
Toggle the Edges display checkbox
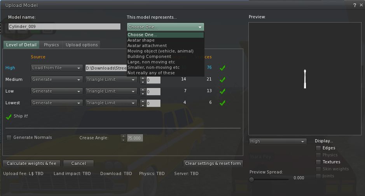point(318,148)
